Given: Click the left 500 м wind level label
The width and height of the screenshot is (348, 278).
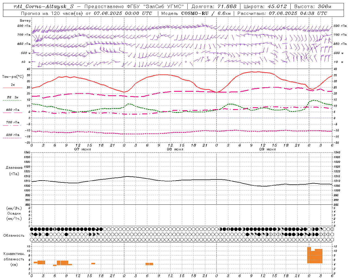Looking at the screenshot, I should pos(26,53).
